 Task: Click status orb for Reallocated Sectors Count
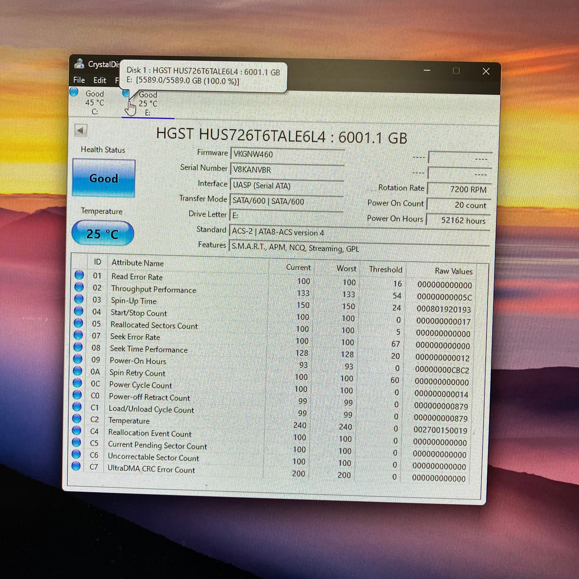coord(79,323)
